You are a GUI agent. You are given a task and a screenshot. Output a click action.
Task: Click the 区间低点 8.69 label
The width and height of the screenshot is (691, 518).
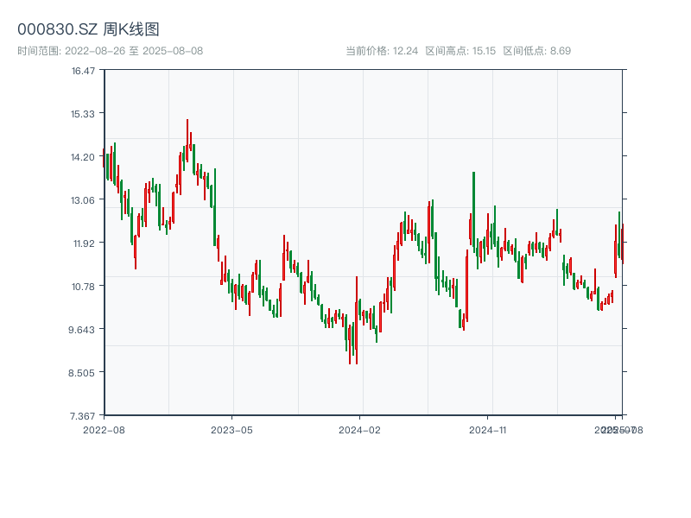(x=536, y=51)
